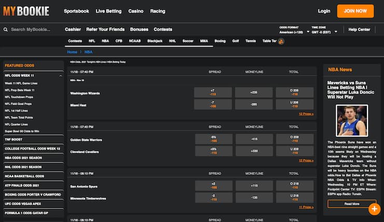Switch to the MMA sport tab
Screen dimensions: 384x222
point(204,41)
